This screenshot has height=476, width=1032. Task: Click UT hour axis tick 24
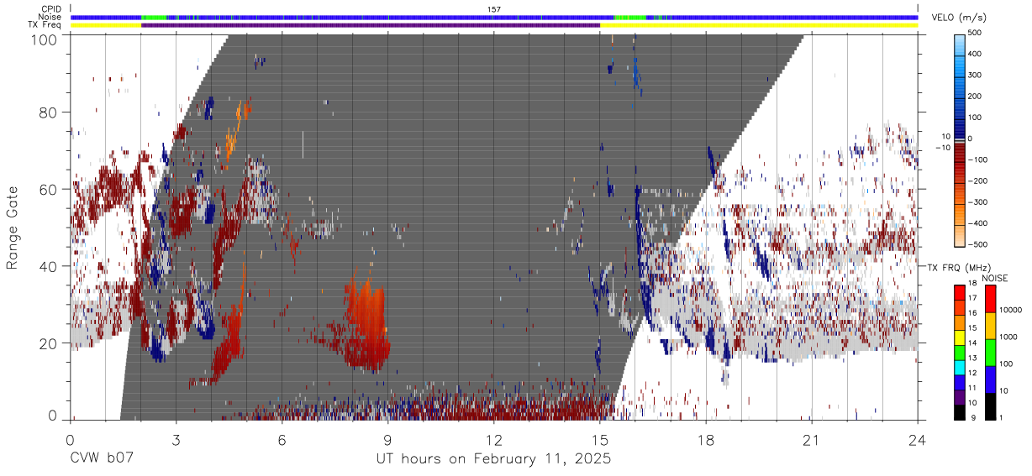[x=918, y=439]
